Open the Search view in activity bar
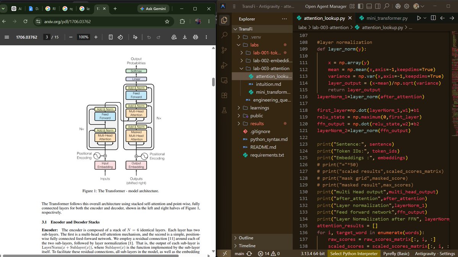The width and height of the screenshot is (458, 257). [224, 35]
